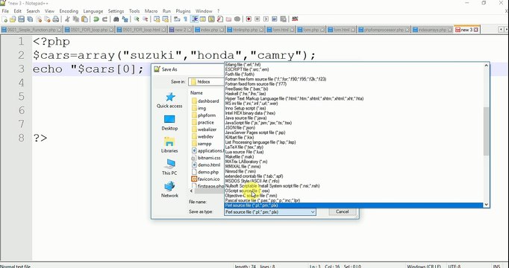Viewport: 509px width, 268px height.
Task: Click the Word wrap toolbar icon
Action: 177,19
